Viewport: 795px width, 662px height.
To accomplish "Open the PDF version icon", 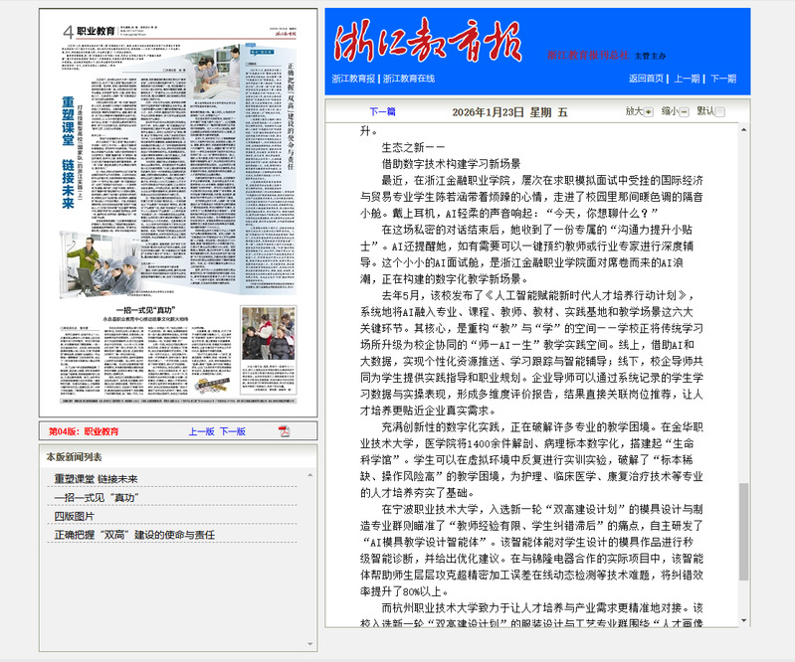I will pyautogui.click(x=284, y=431).
